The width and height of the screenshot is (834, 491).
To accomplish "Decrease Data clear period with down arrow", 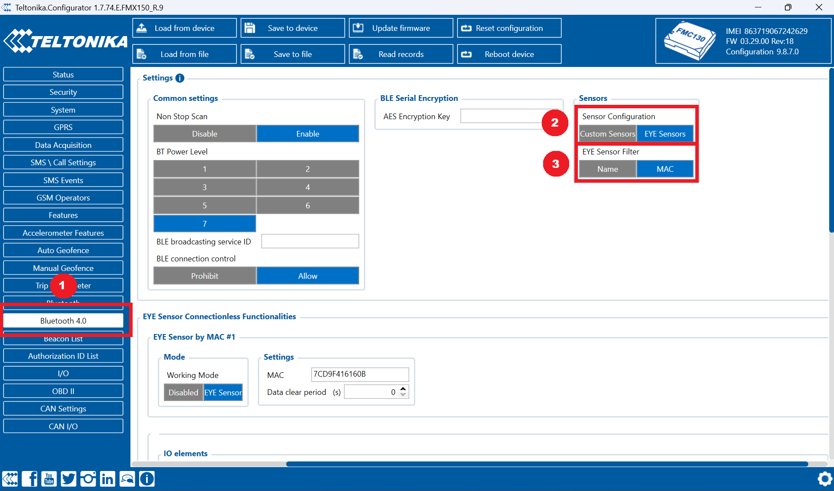I will (x=403, y=395).
